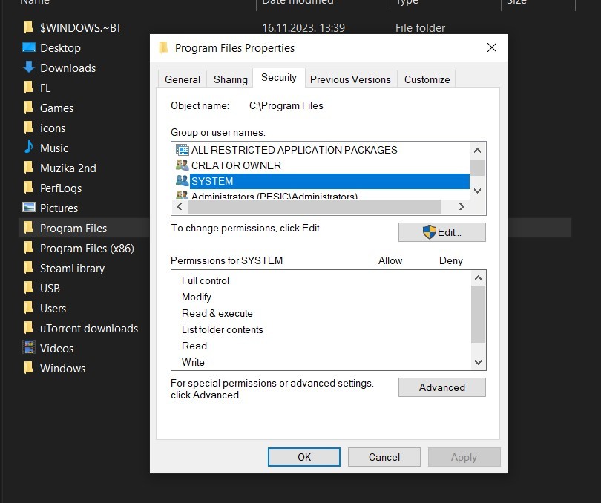Click the Pictures folder icon
Image resolution: width=601 pixels, height=503 pixels.
pyautogui.click(x=29, y=208)
